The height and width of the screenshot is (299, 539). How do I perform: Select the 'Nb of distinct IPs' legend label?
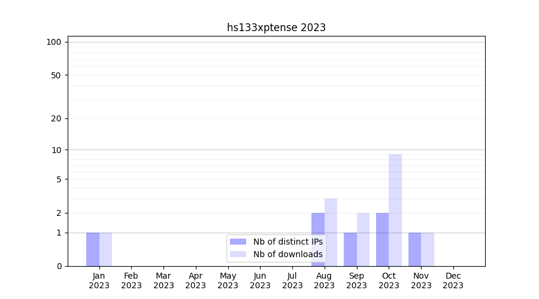[x=287, y=242]
